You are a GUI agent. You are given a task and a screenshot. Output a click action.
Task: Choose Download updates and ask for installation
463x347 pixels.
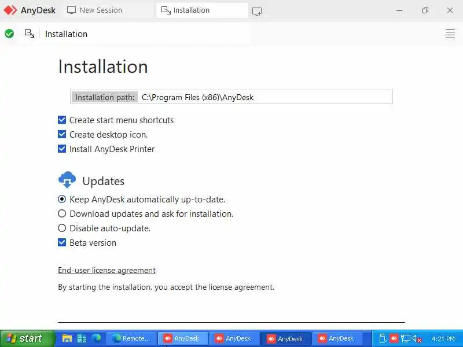point(62,213)
